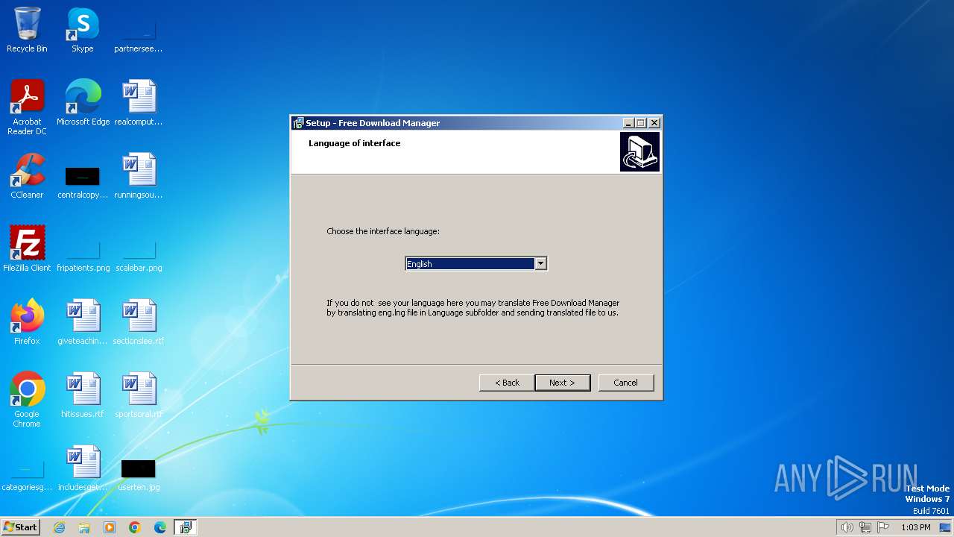
Task: Launch Firefox from the desktop
Action: tap(27, 322)
